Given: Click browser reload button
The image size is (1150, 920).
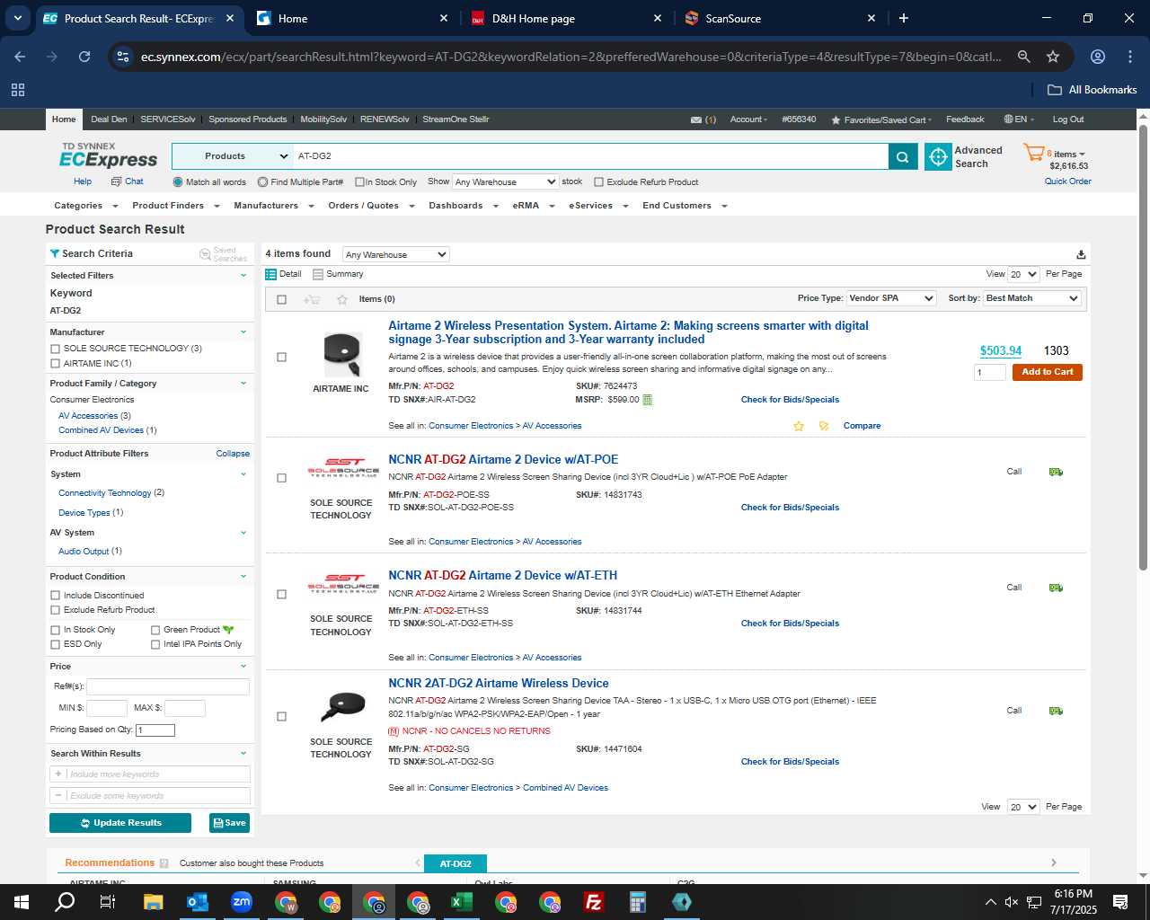Looking at the screenshot, I should (x=84, y=57).
